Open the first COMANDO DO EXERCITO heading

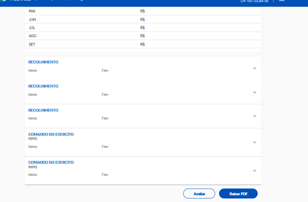click(51, 134)
